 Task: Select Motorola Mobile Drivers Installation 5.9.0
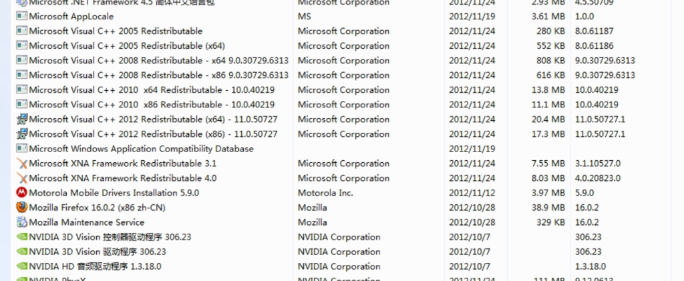114,193
